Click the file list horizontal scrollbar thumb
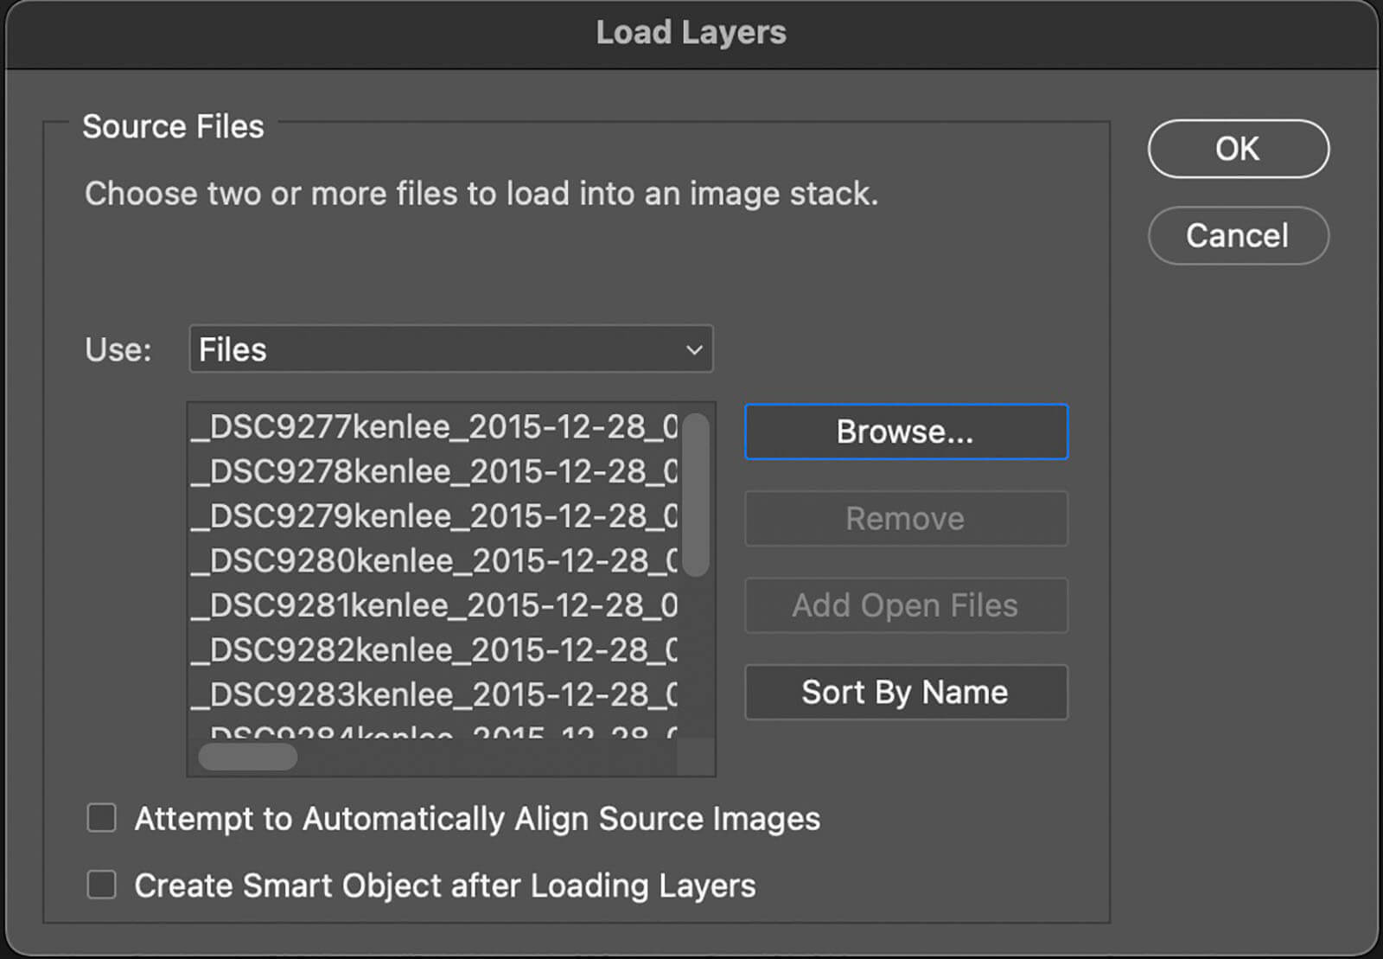Image resolution: width=1383 pixels, height=959 pixels. pos(248,757)
